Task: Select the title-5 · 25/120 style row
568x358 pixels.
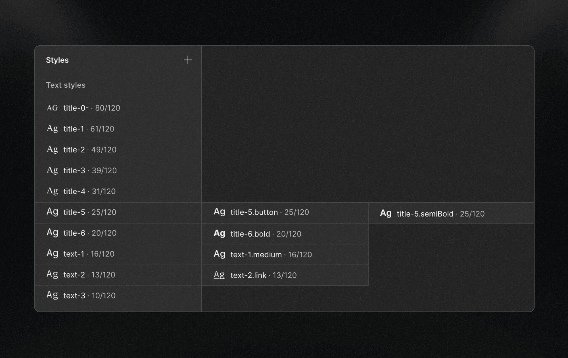Action: click(89, 212)
